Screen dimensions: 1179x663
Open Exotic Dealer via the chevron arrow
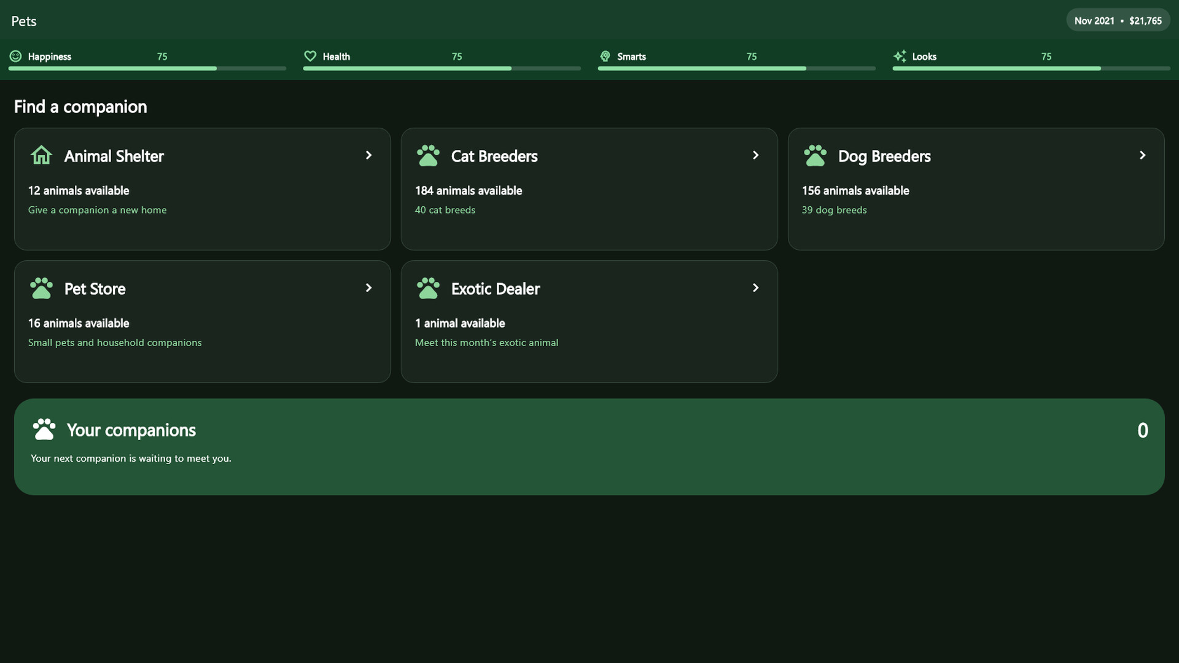pyautogui.click(x=755, y=288)
